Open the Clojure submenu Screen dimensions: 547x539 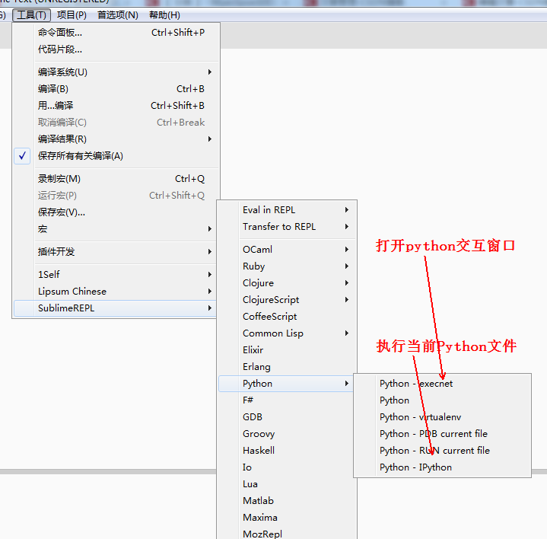(x=287, y=282)
